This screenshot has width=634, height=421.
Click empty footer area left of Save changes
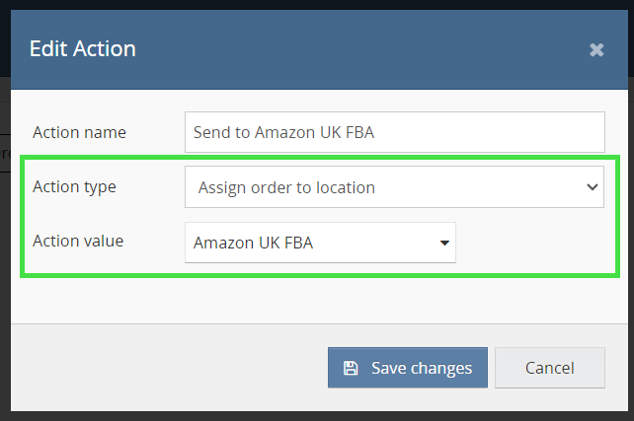(x=168, y=368)
